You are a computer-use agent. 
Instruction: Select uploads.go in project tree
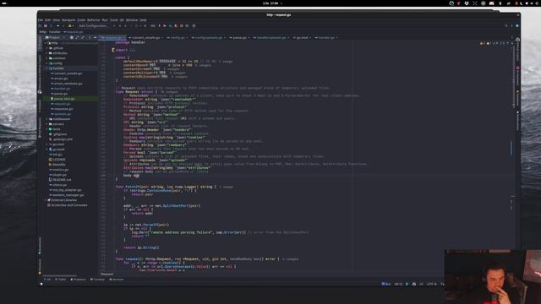click(63, 114)
